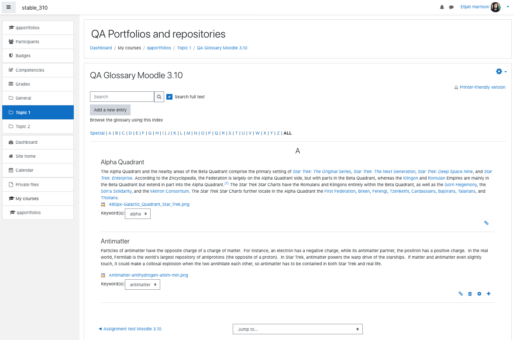Open the antimatter keywords dropdown
Viewport: 513px width, 340px height.
pyautogui.click(x=143, y=284)
